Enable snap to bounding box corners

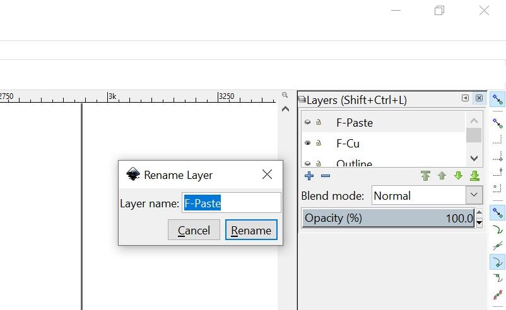[x=497, y=156]
